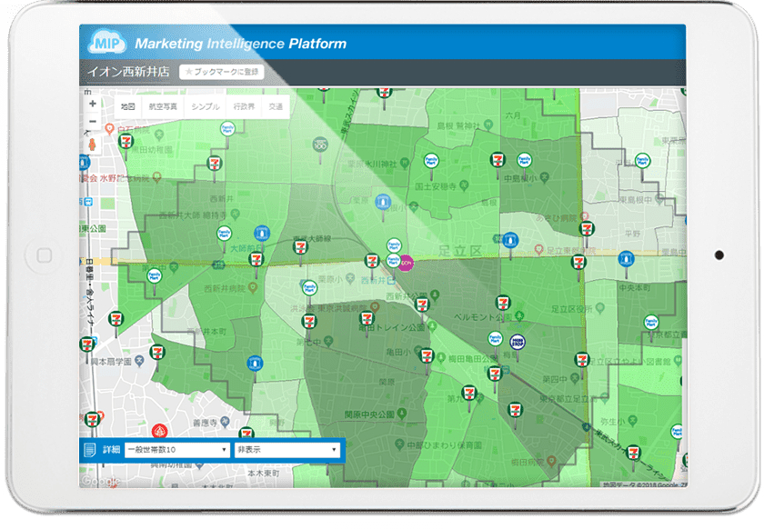Click the 西新井病院 map label
764x529 pixels.
(224, 288)
